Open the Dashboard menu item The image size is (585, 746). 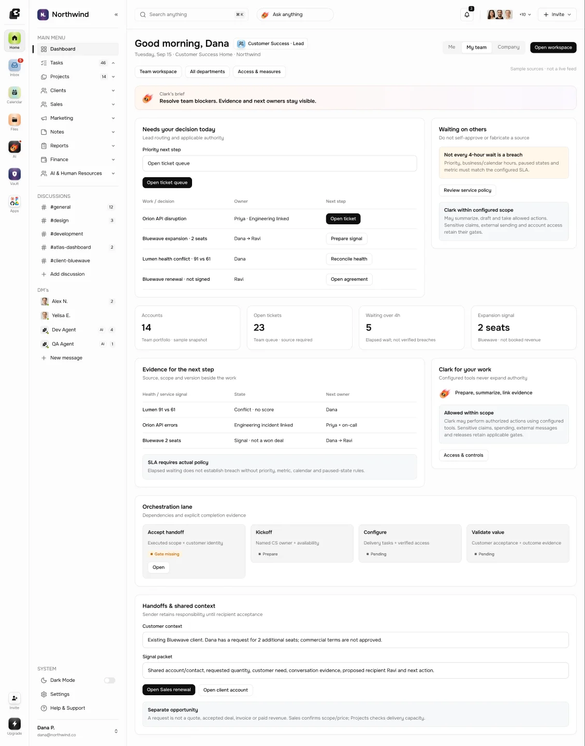click(78, 49)
